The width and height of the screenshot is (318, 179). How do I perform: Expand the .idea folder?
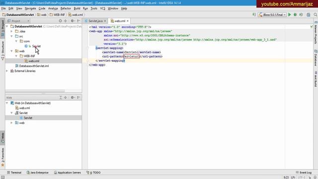[12, 31]
